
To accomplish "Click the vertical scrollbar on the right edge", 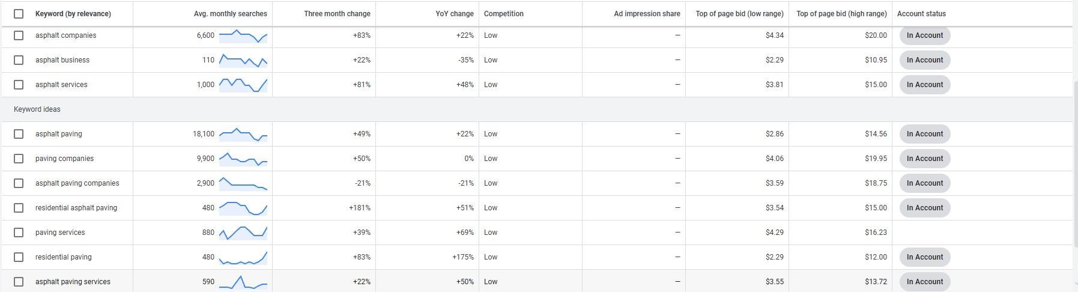I will (x=1075, y=162).
